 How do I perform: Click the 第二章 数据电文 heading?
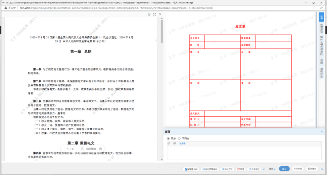pyautogui.click(x=81, y=143)
